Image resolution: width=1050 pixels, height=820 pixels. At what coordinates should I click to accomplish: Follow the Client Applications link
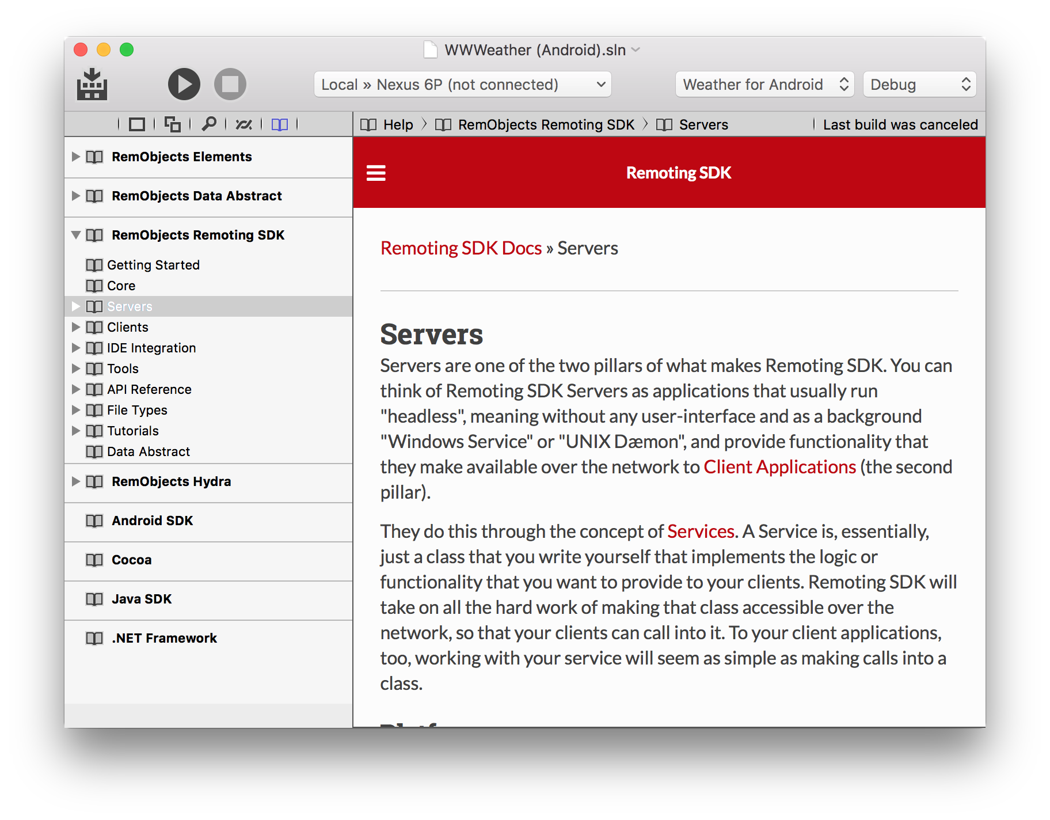pyautogui.click(x=780, y=467)
